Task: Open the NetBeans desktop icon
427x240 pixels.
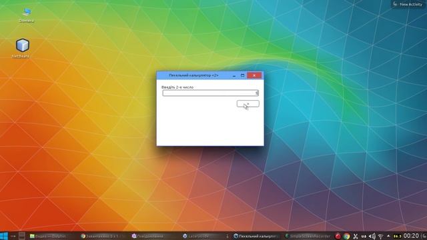Action: coord(22,48)
